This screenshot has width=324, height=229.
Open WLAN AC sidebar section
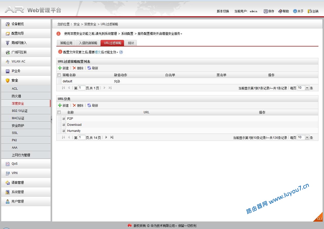tap(26, 62)
